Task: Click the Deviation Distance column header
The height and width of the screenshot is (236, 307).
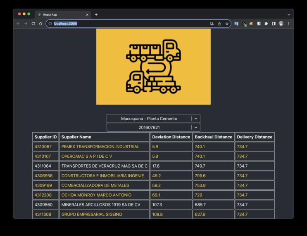Action: [171, 137]
